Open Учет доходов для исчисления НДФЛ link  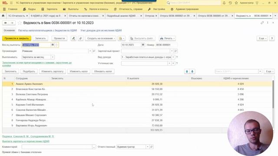(x=101, y=30)
